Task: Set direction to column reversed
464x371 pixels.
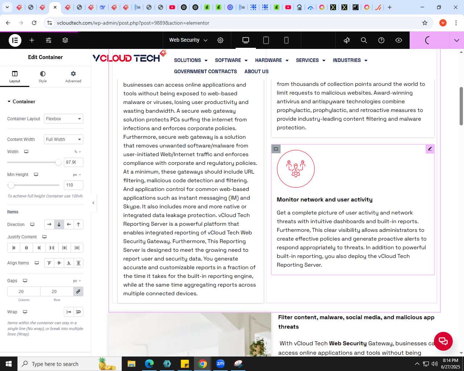Action: [x=78, y=225]
